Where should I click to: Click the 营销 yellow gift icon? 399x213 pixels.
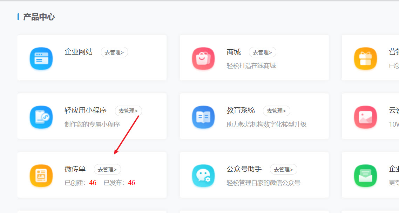pyautogui.click(x=365, y=58)
